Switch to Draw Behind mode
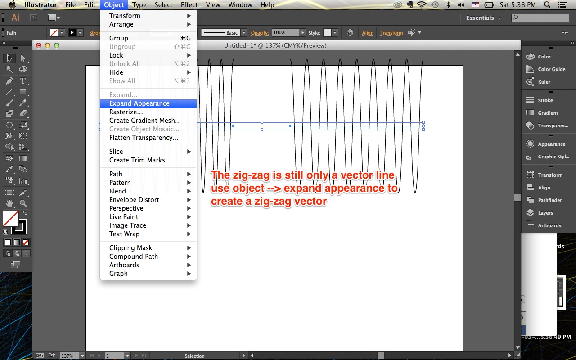The height and width of the screenshot is (360, 576). click(16, 253)
